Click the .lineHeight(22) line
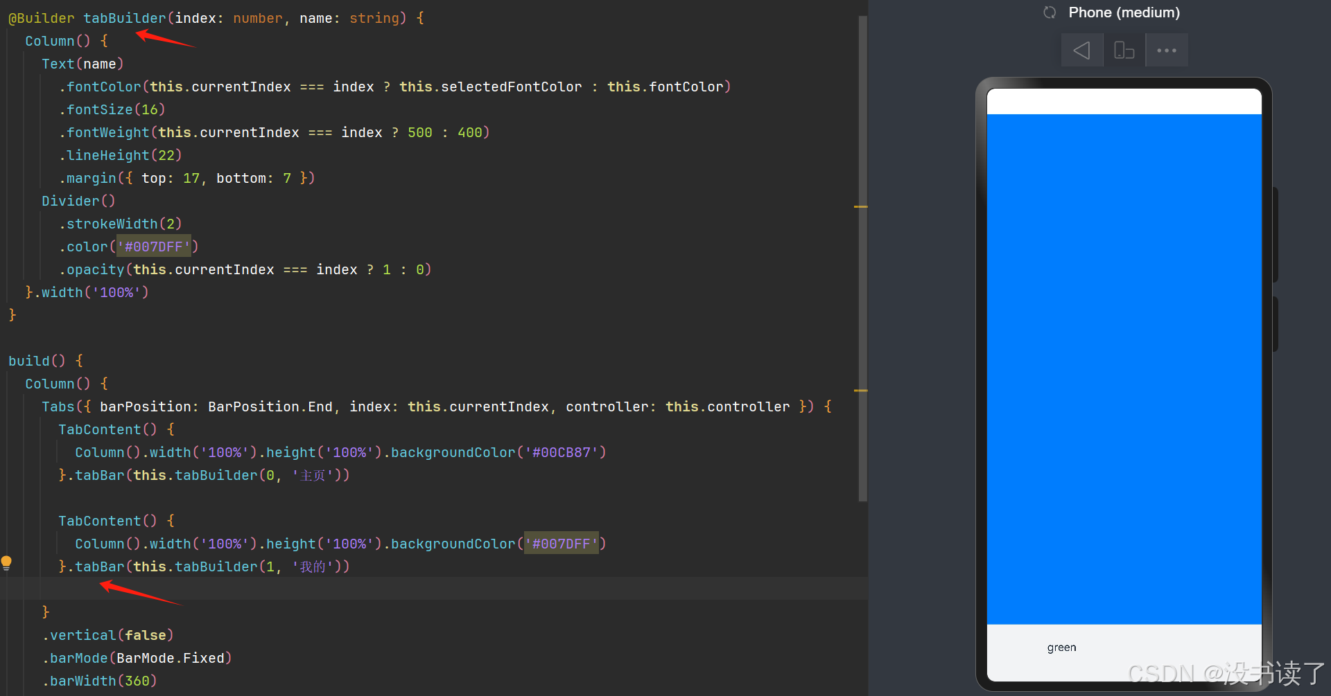The width and height of the screenshot is (1331, 696). coord(121,155)
